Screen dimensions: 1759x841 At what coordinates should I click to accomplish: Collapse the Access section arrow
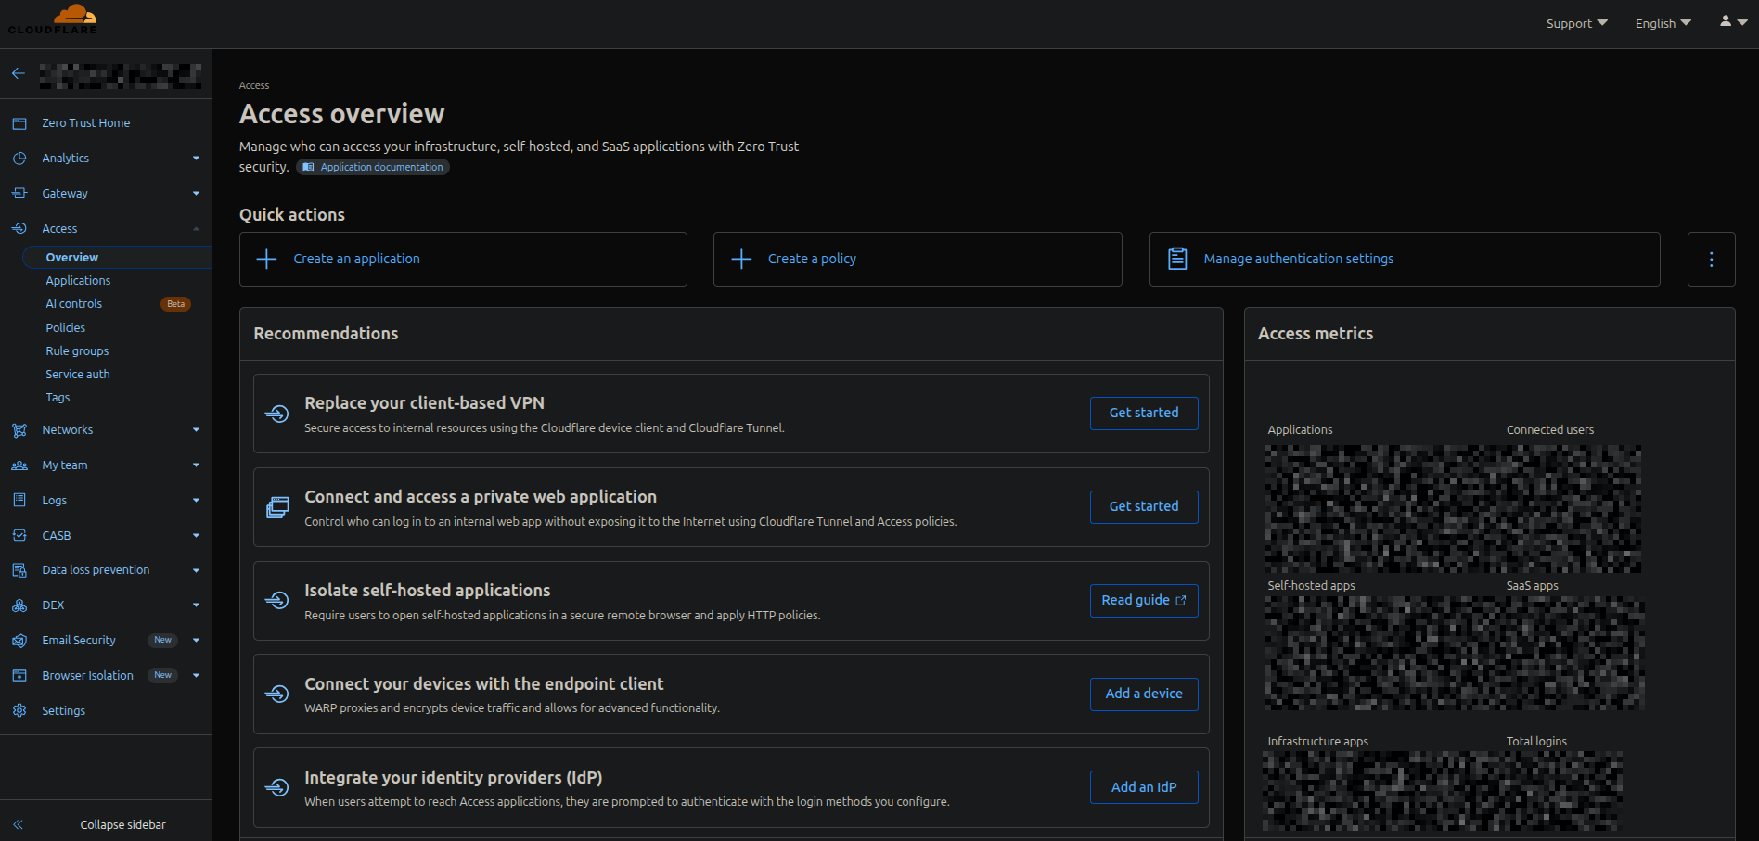click(x=196, y=229)
